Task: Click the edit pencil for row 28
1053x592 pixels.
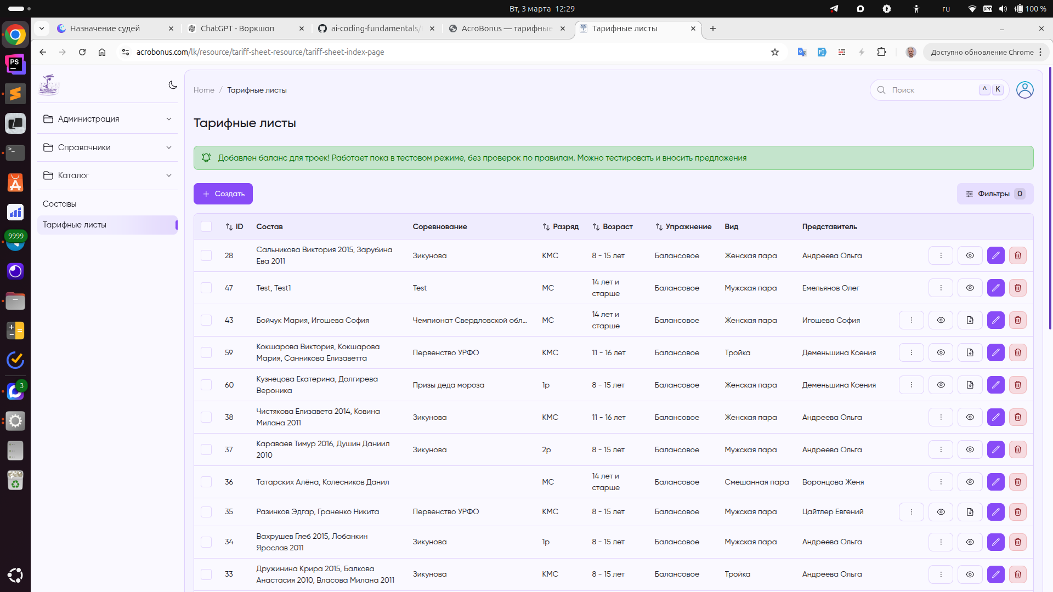Action: pyautogui.click(x=995, y=255)
